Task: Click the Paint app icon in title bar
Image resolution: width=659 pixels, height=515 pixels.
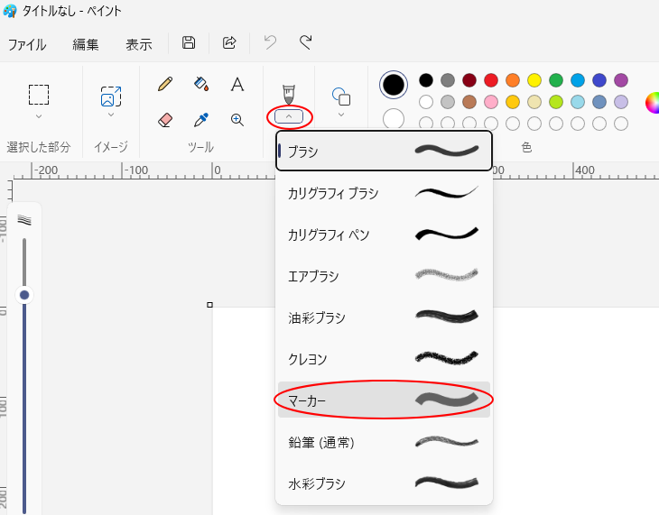Action: pyautogui.click(x=10, y=11)
